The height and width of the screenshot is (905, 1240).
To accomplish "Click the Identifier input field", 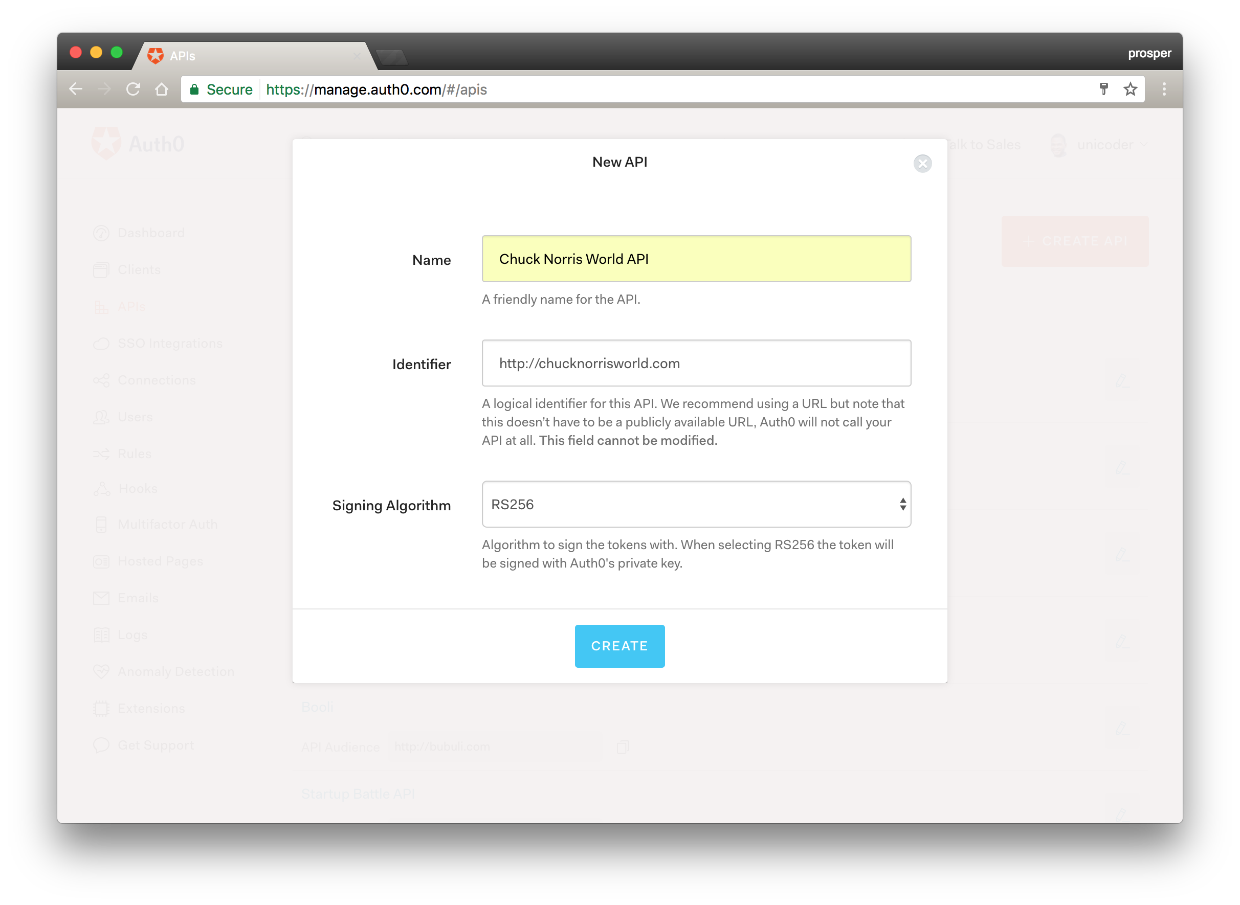I will 696,363.
